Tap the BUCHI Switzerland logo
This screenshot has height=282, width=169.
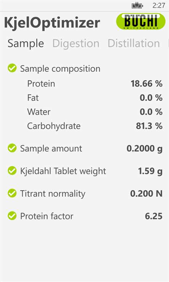pos(141,21)
